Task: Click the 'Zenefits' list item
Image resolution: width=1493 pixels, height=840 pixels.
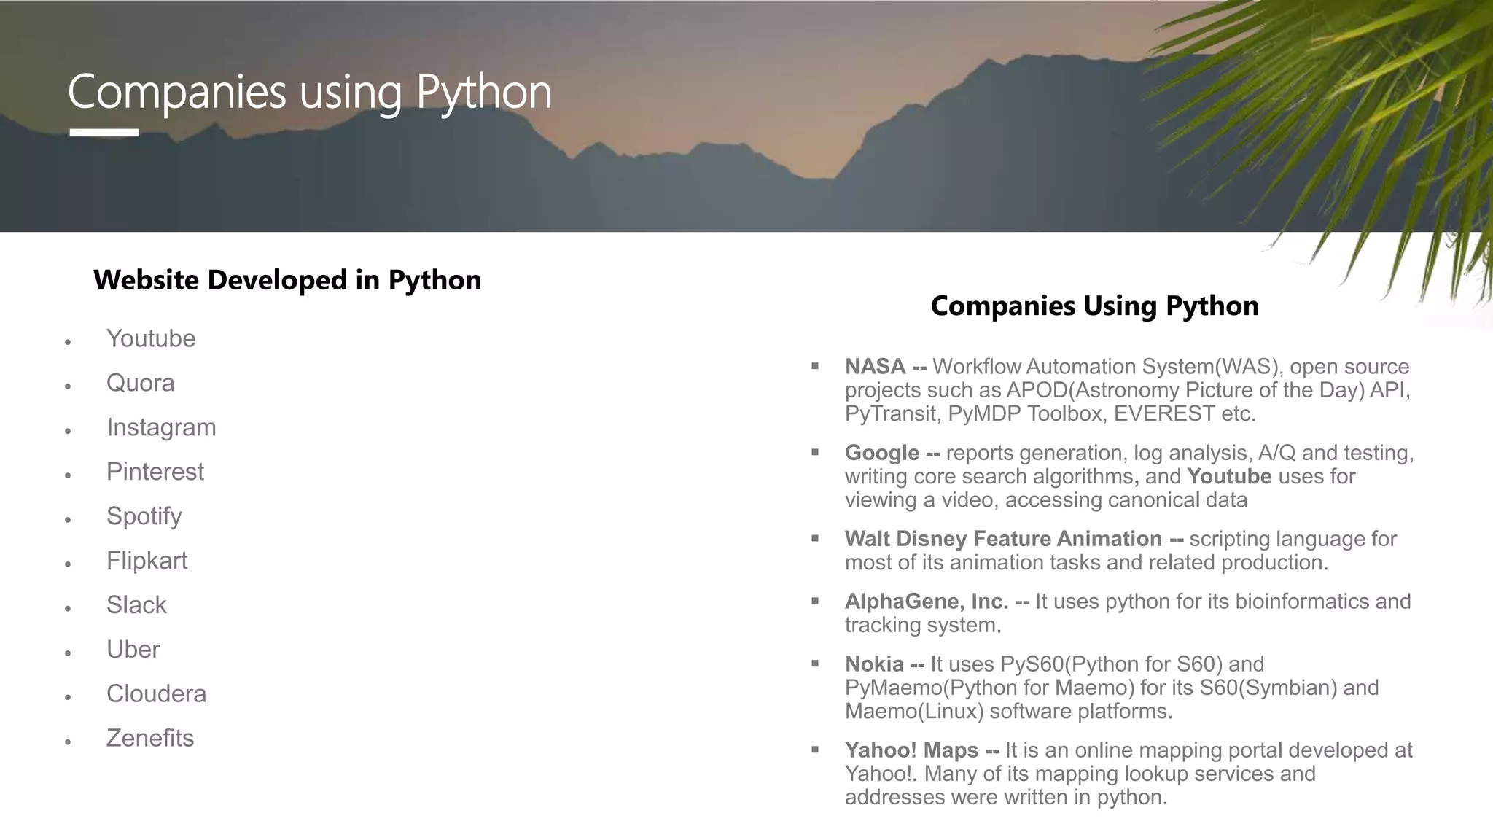Action: (150, 739)
